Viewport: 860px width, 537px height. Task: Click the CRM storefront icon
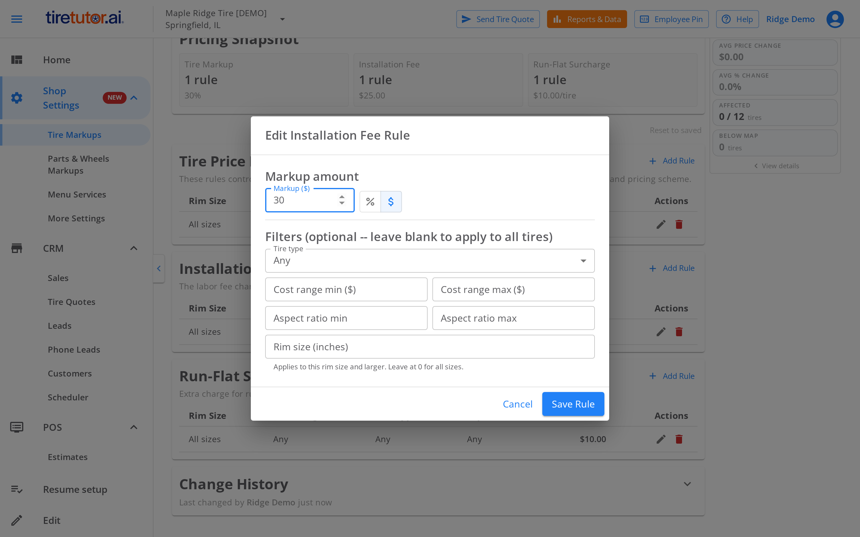click(17, 248)
